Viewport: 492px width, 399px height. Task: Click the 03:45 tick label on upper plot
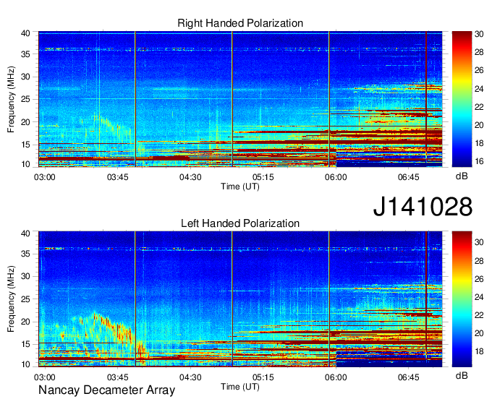click(118, 177)
